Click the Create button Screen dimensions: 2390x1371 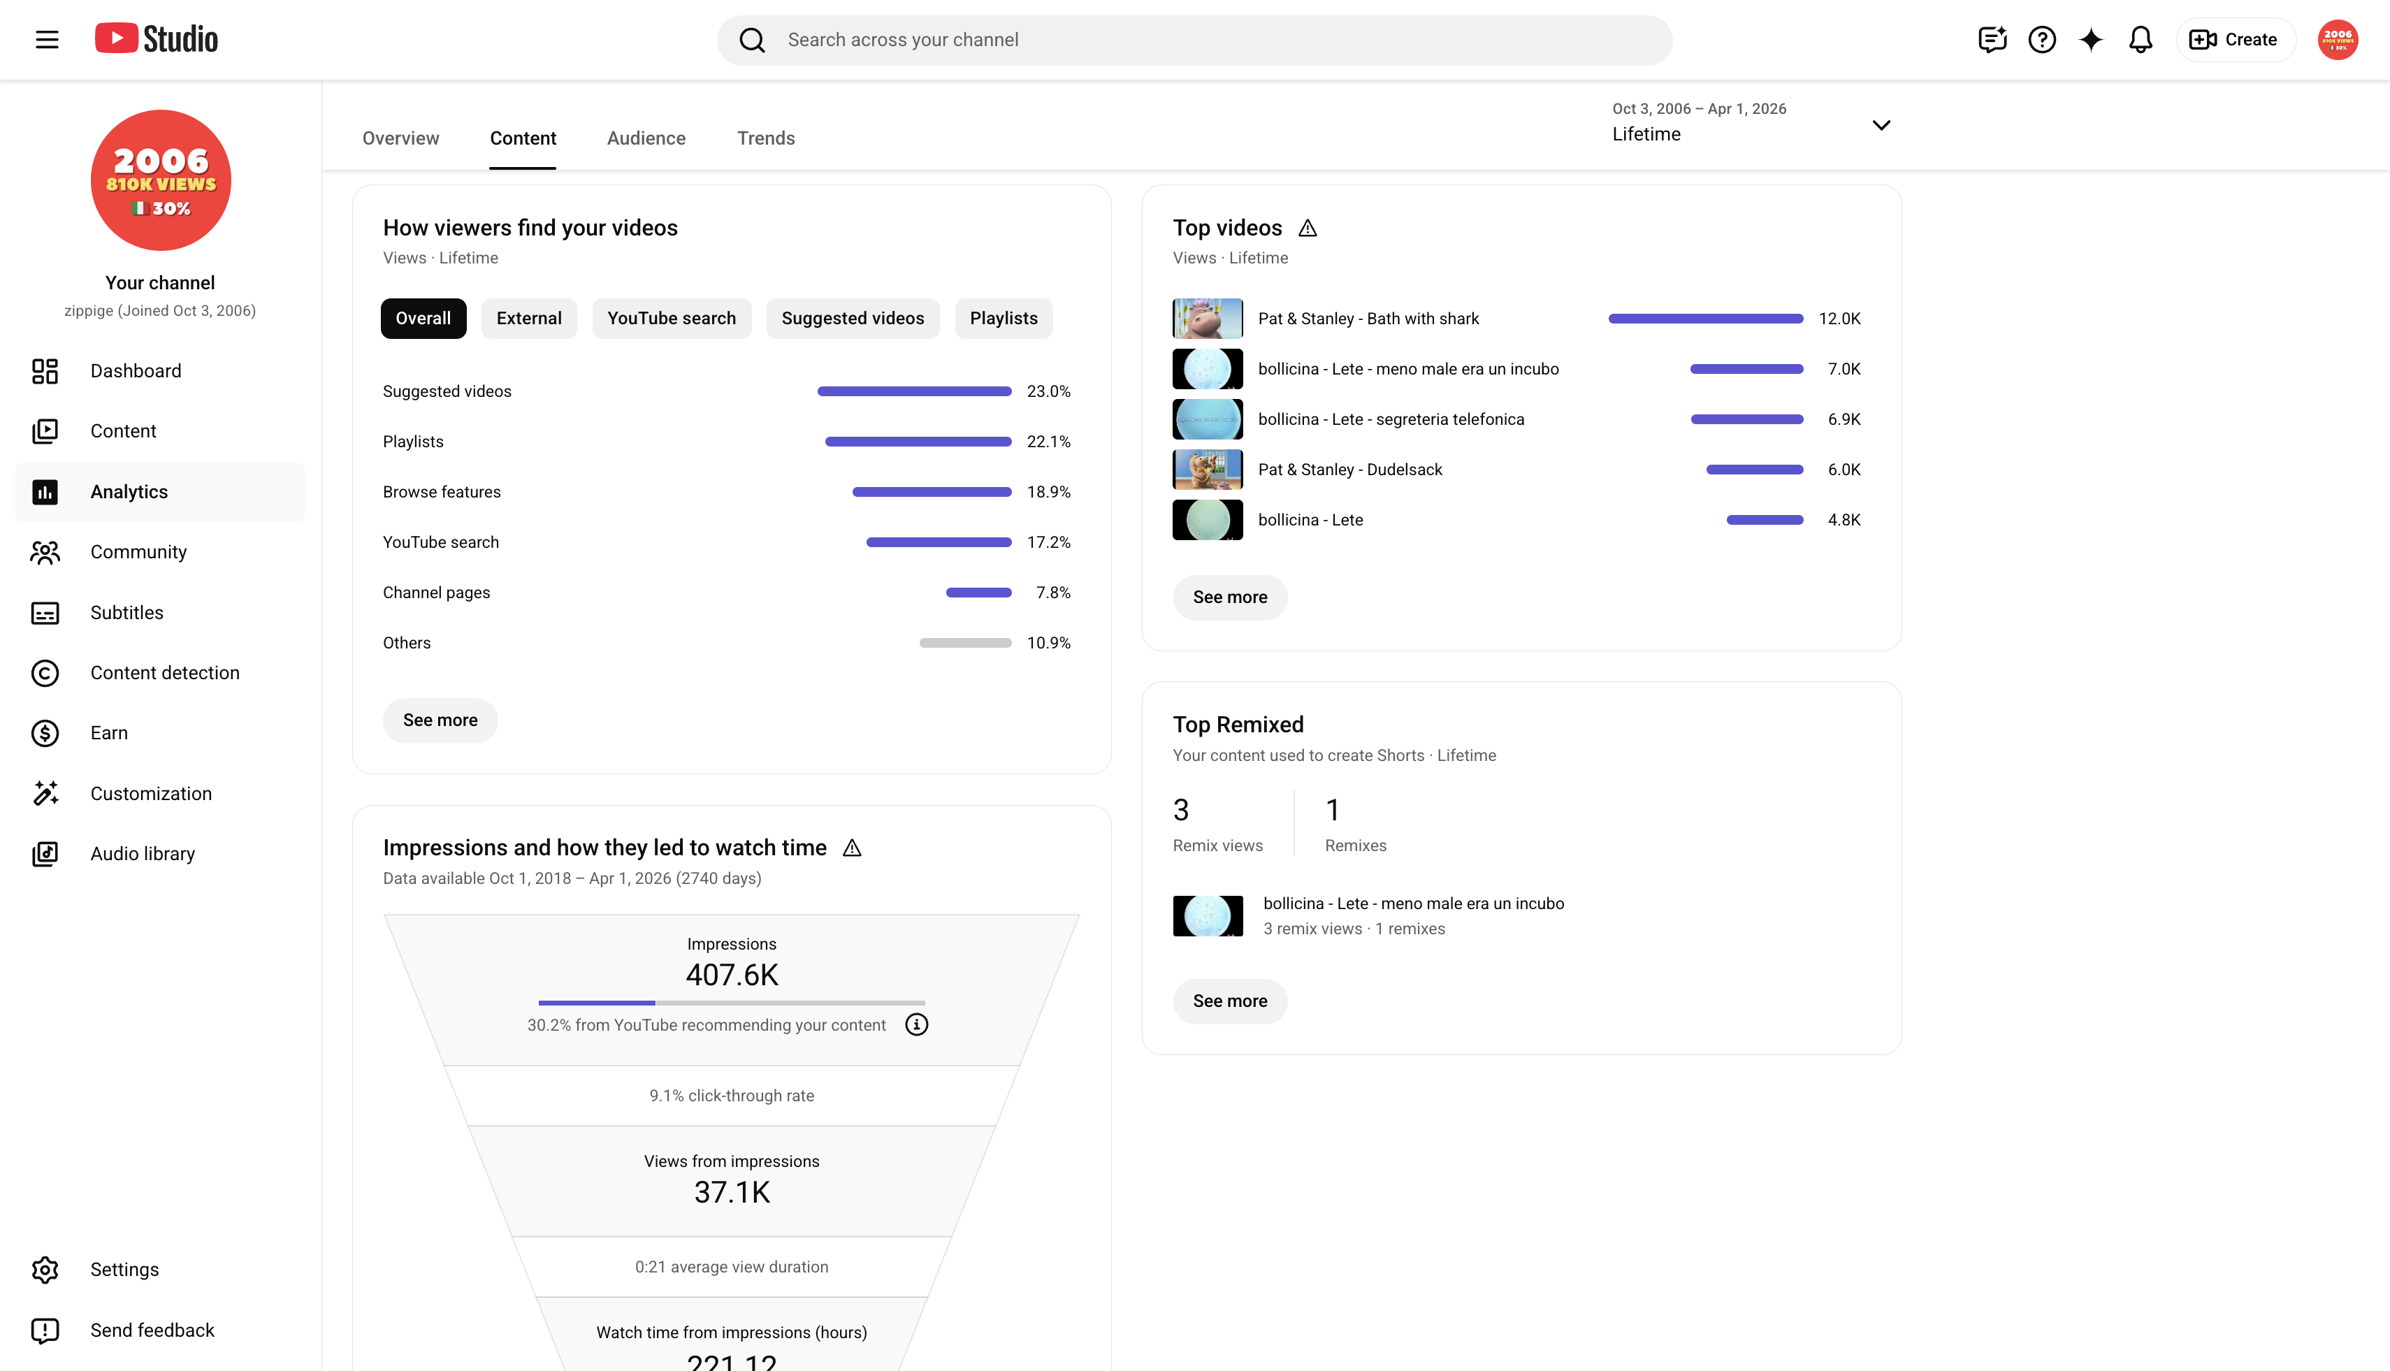point(2236,40)
